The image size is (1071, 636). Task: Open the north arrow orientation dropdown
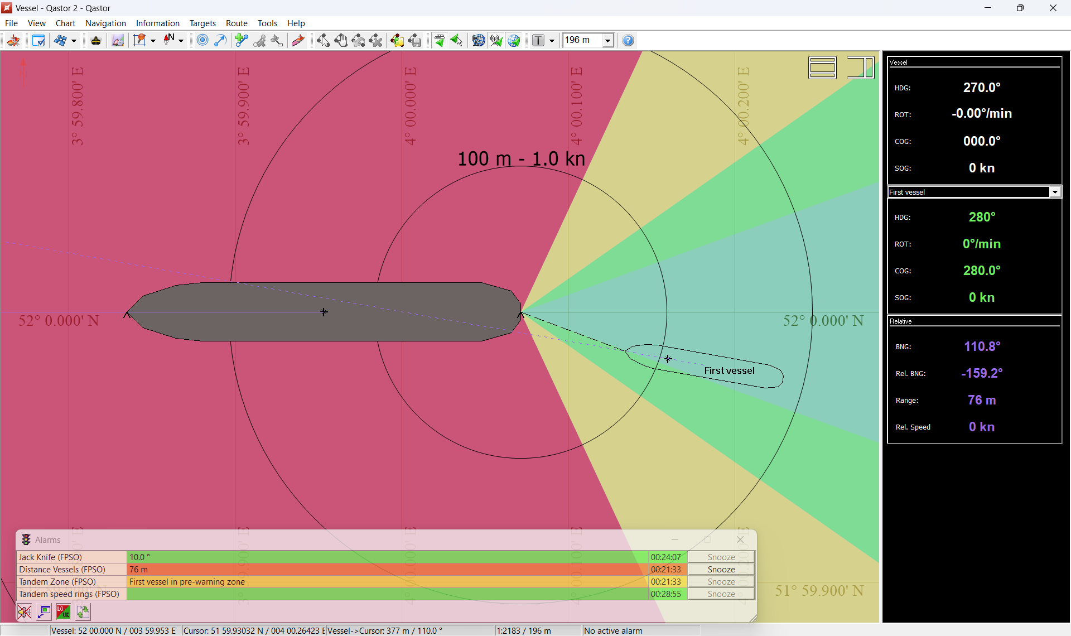pyautogui.click(x=181, y=41)
